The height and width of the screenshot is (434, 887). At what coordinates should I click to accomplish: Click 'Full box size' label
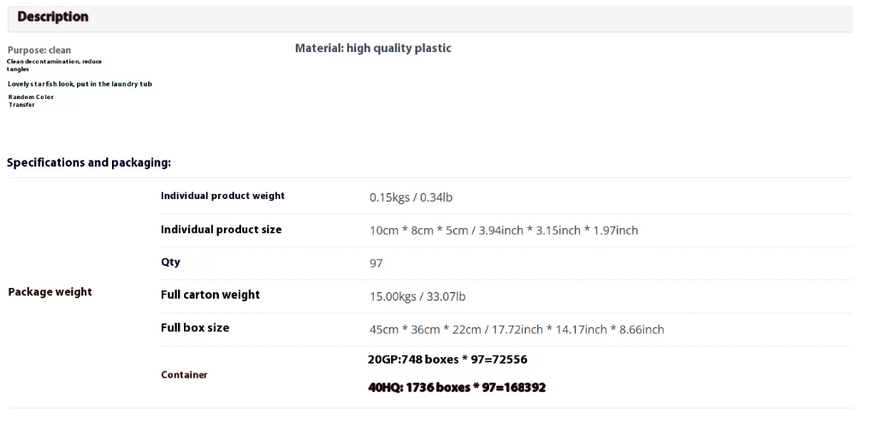pos(195,328)
